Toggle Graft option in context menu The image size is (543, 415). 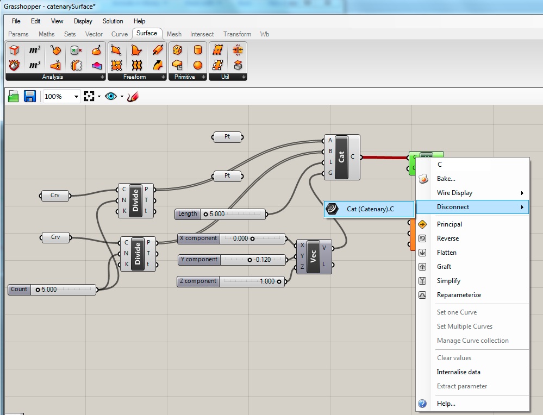(x=444, y=267)
